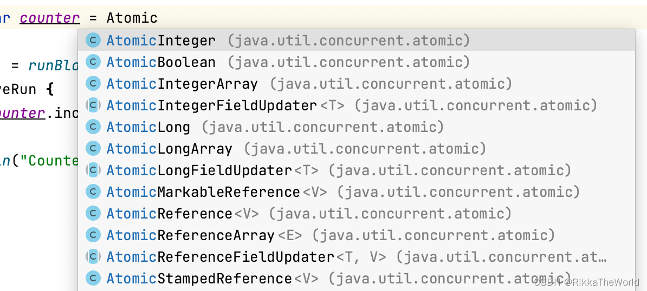Click the class icon beside AtomicMarkableReference
The image size is (647, 291).
[x=94, y=192]
